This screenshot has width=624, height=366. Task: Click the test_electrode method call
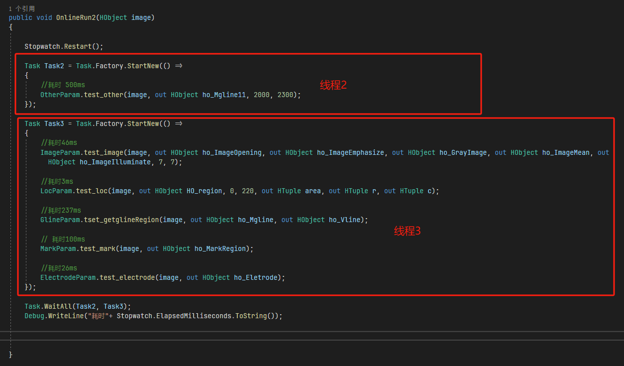tap(127, 277)
